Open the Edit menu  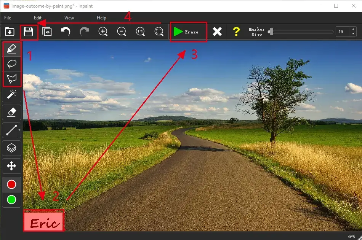(38, 18)
